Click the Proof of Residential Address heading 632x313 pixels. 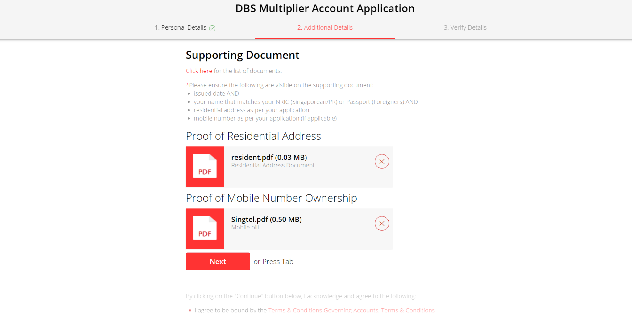tap(253, 136)
